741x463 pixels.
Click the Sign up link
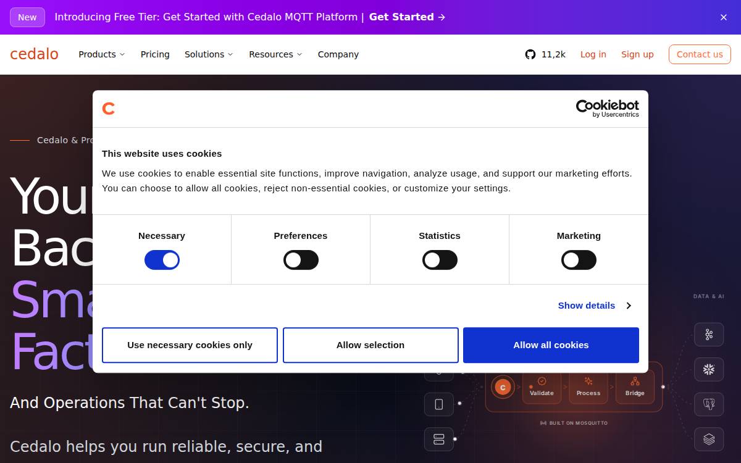(x=637, y=54)
